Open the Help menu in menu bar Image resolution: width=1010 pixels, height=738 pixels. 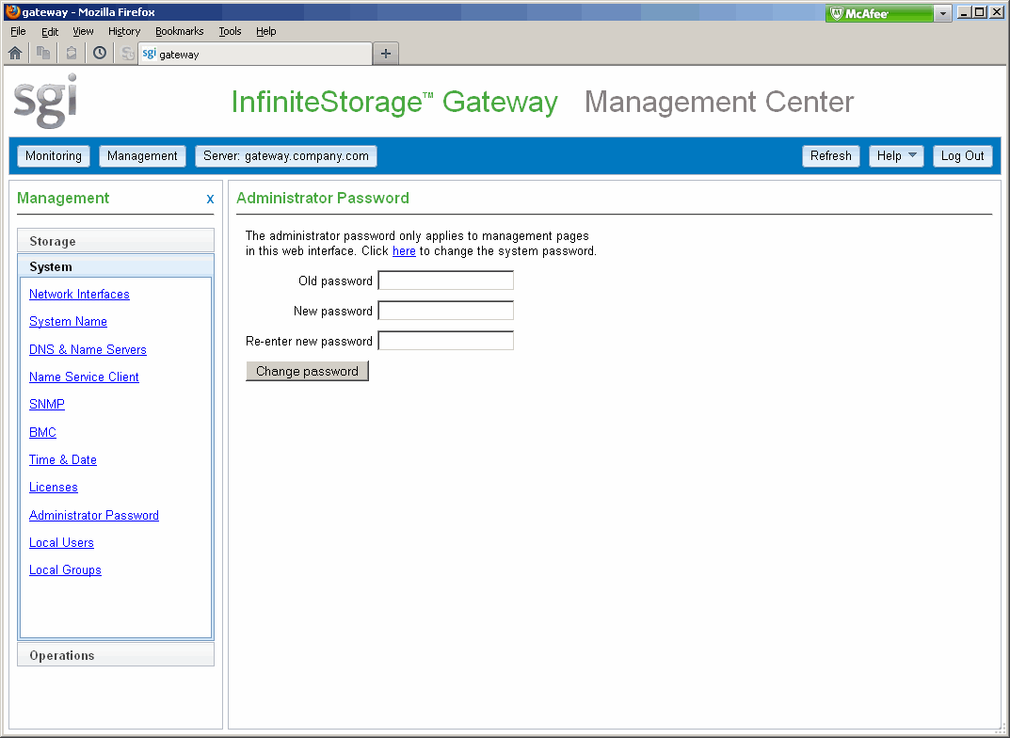click(265, 31)
